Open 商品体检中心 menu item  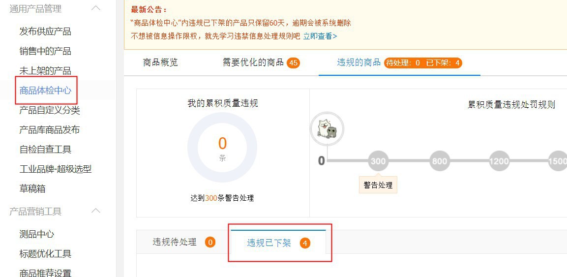coord(45,91)
